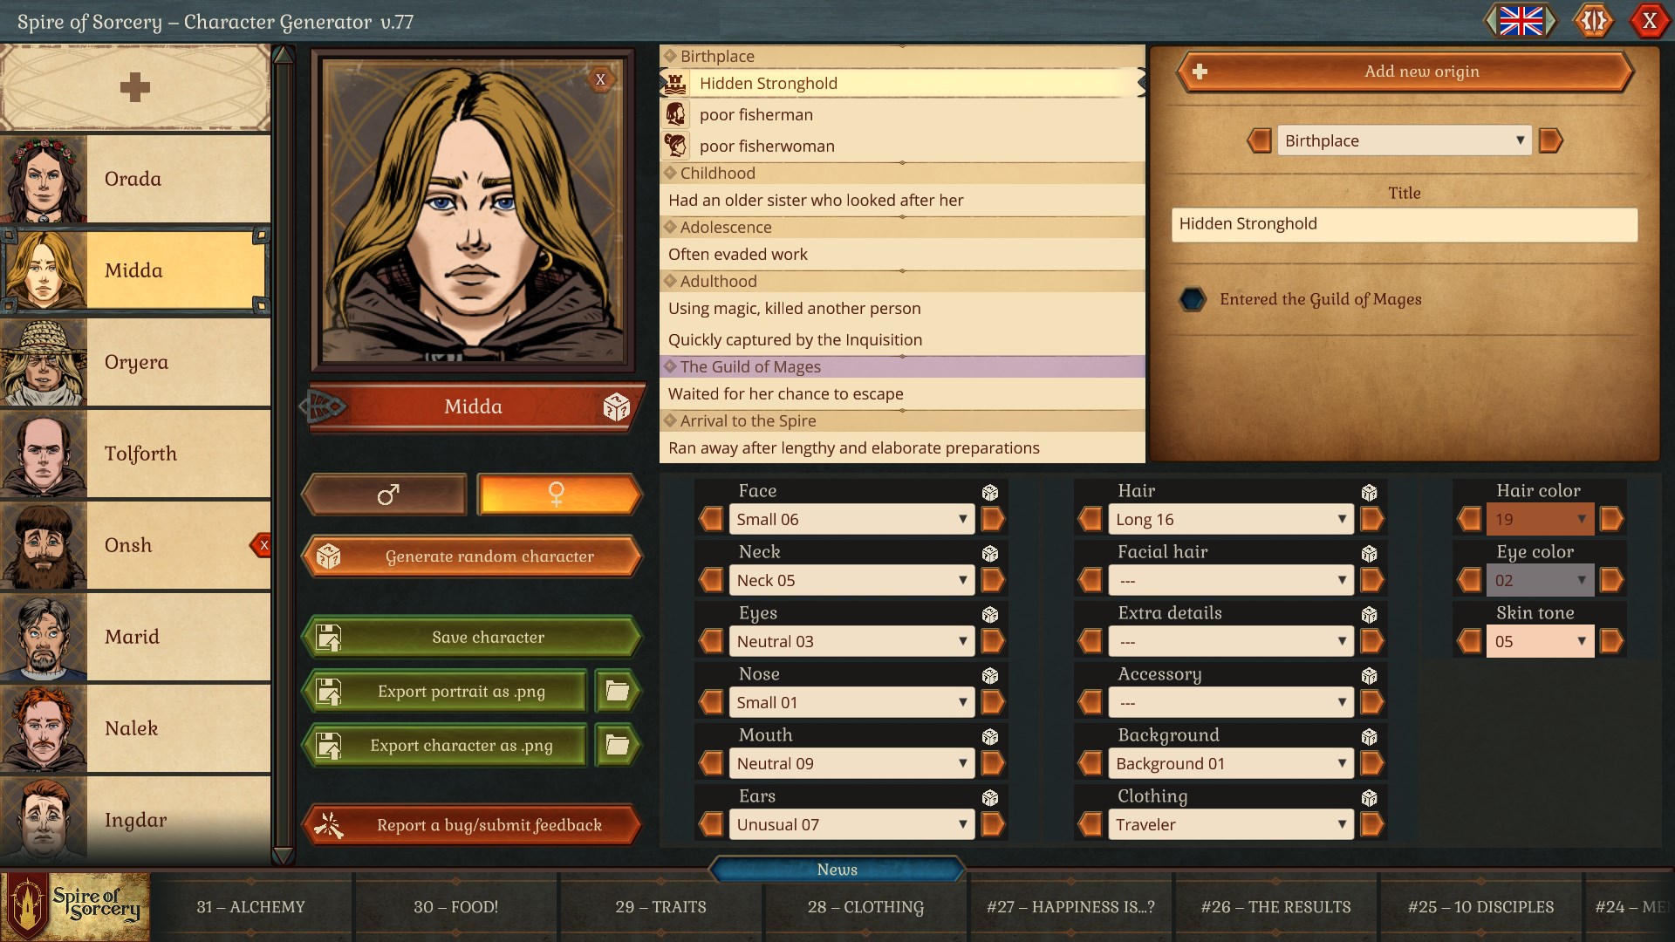The image size is (1675, 942).
Task: Toggle the Entered the Guild of Mages hexagon
Action: click(x=1192, y=299)
